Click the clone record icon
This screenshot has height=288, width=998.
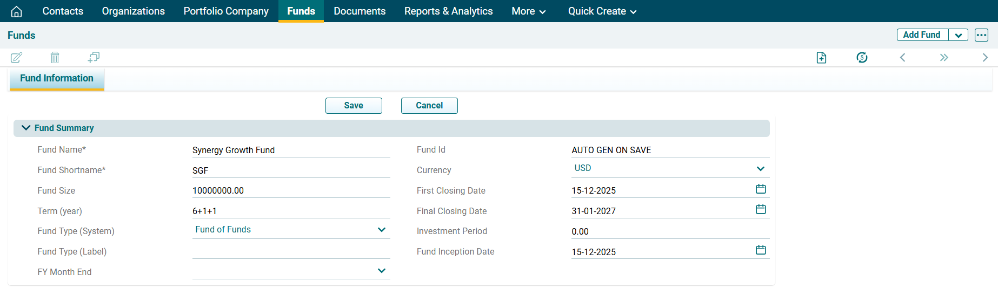94,57
